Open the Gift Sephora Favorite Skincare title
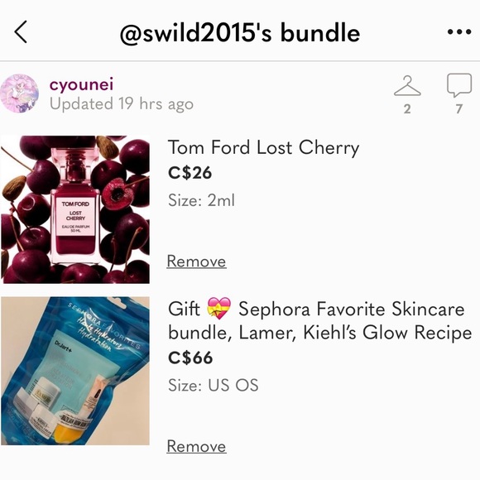 (x=320, y=320)
